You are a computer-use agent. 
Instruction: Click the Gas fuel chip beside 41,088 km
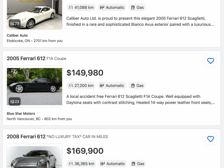pos(137,8)
